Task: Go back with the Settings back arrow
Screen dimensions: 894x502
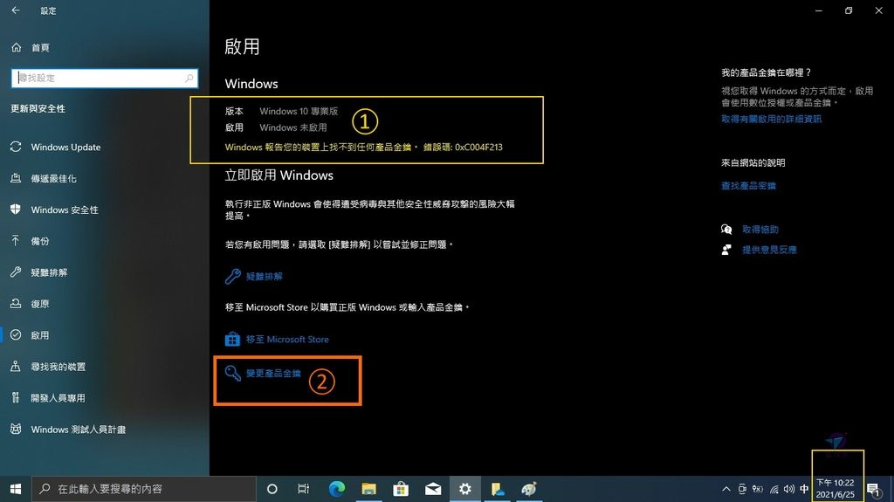Action: click(16, 10)
